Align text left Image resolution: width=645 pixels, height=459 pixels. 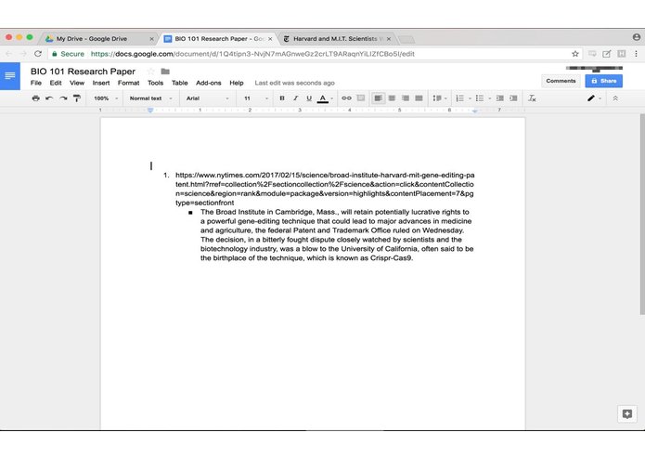click(378, 98)
